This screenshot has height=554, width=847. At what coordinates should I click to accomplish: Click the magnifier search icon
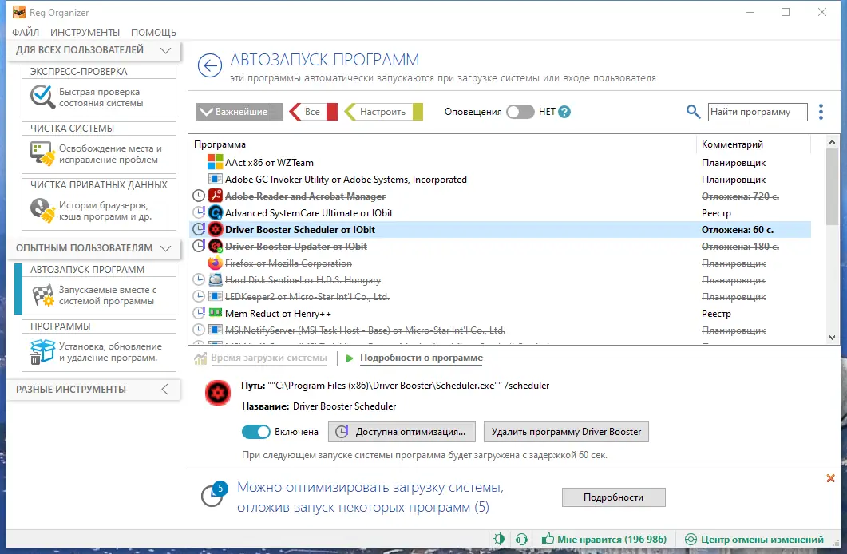point(693,112)
